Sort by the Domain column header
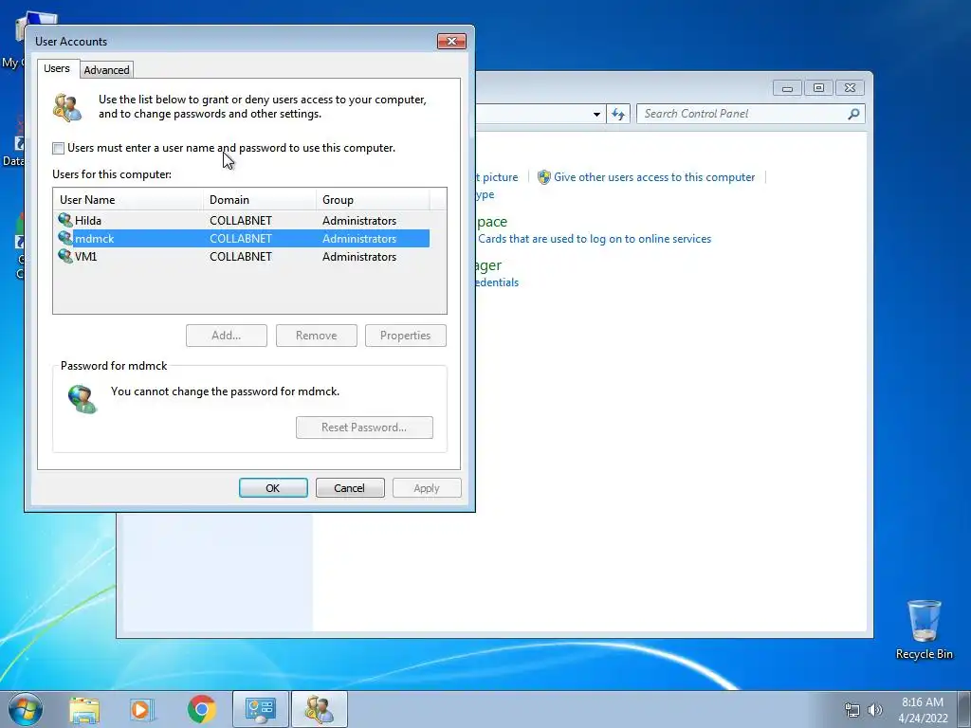This screenshot has height=728, width=971. click(x=260, y=199)
